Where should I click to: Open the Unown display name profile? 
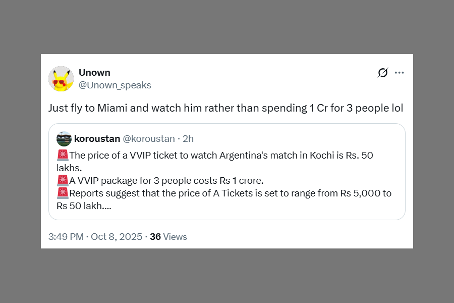pos(94,73)
